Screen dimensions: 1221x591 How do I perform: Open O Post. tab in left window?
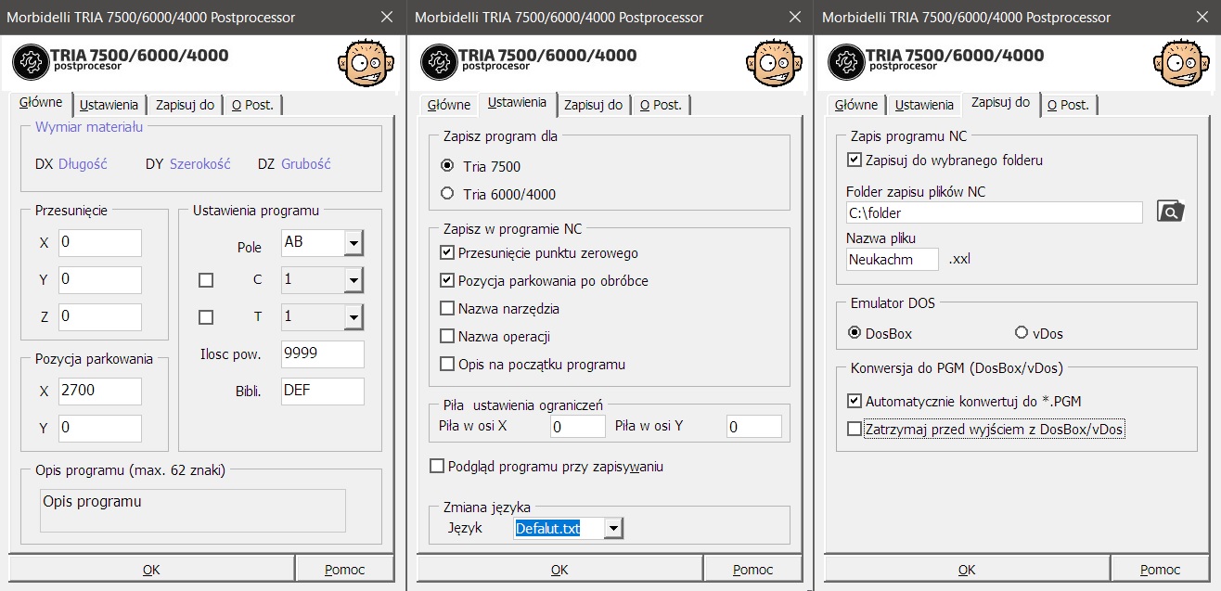click(252, 105)
